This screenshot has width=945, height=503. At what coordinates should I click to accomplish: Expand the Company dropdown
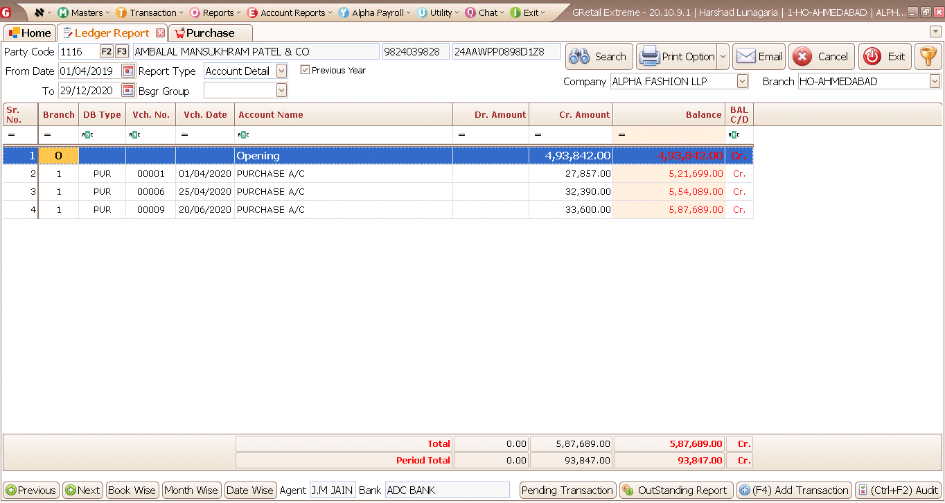(742, 82)
